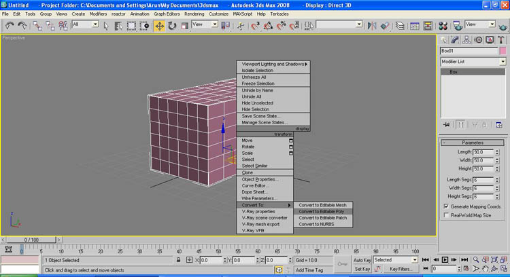The height and width of the screenshot is (277, 510).
Task: Expand the Viewport Lighting and Shadows submenu
Action: click(x=273, y=64)
